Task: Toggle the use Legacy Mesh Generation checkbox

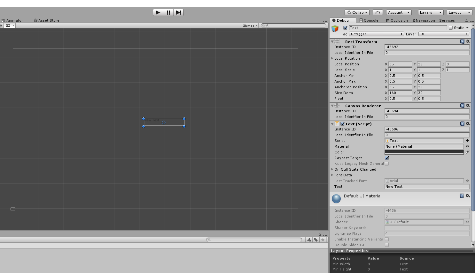Action: [387, 164]
